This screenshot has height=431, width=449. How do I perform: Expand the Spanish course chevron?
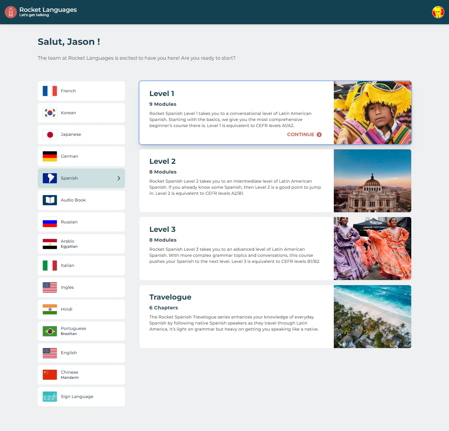pos(119,178)
